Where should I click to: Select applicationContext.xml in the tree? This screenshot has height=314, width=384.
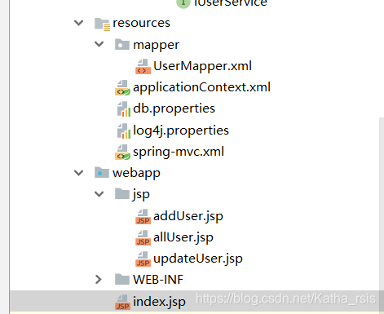[x=201, y=87]
